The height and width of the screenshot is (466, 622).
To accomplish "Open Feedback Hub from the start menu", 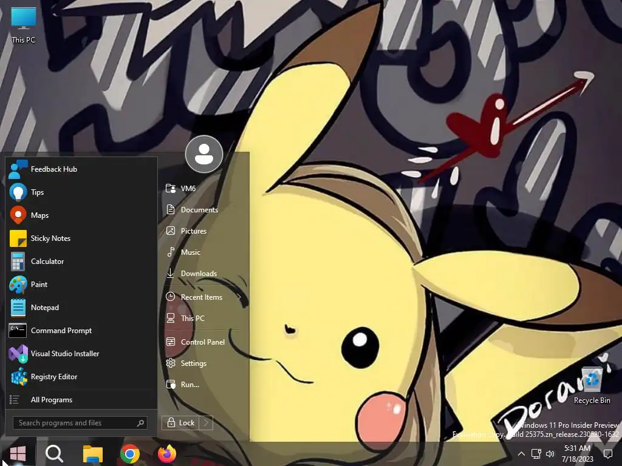I will [x=81, y=169].
